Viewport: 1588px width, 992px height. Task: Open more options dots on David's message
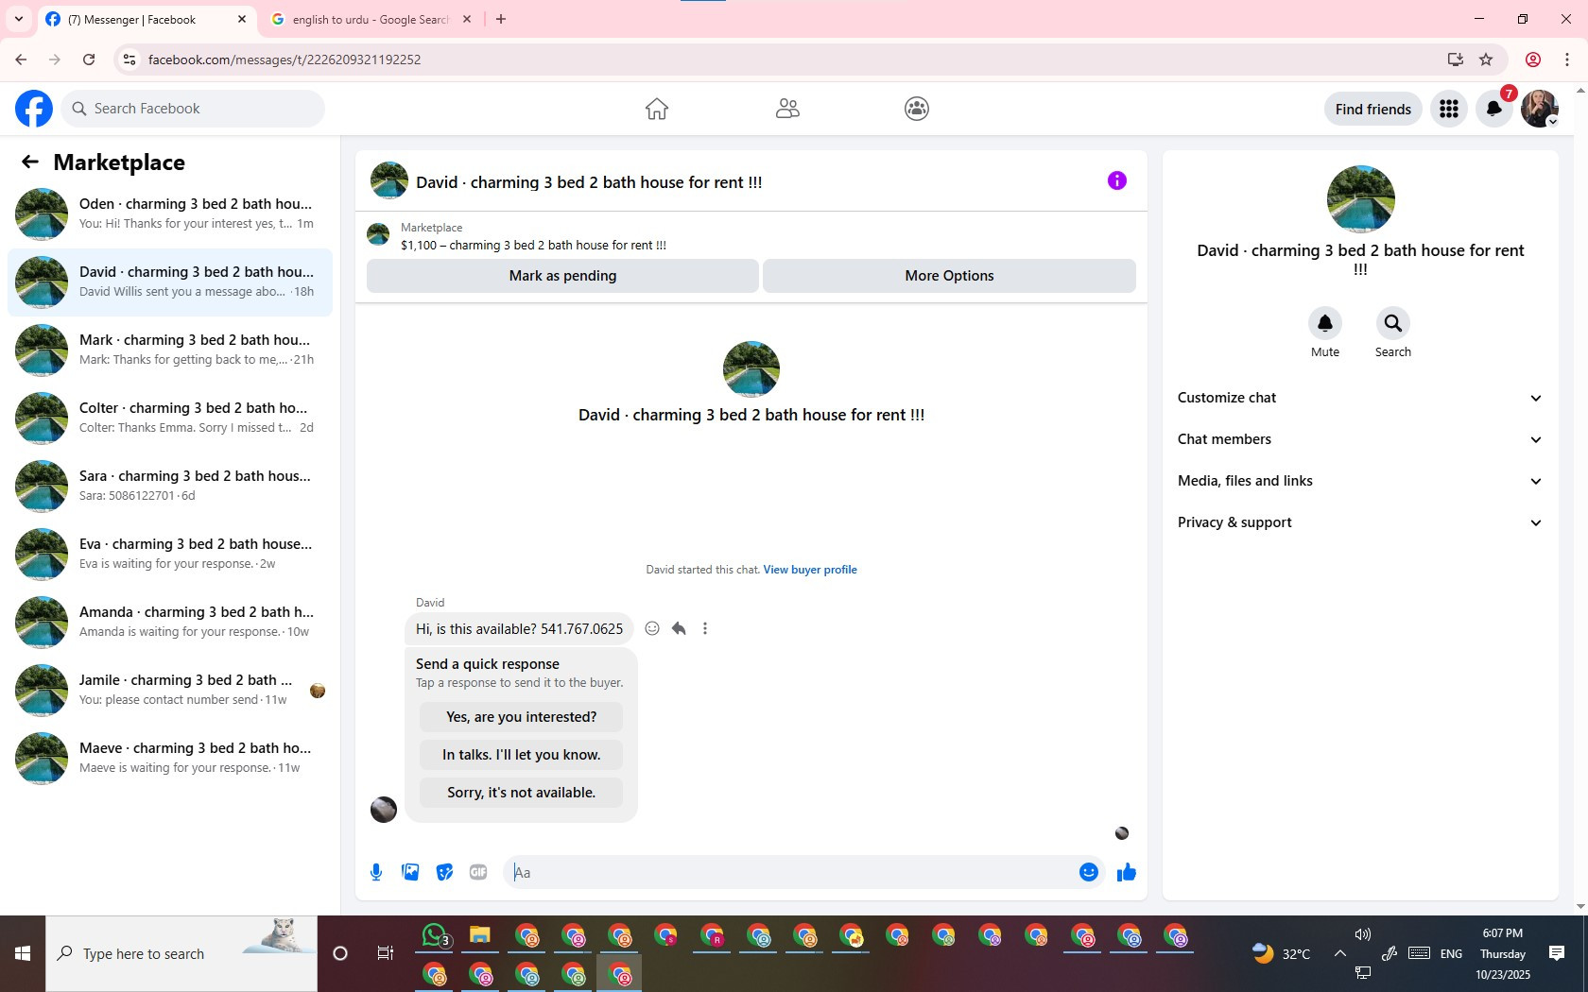(x=705, y=628)
